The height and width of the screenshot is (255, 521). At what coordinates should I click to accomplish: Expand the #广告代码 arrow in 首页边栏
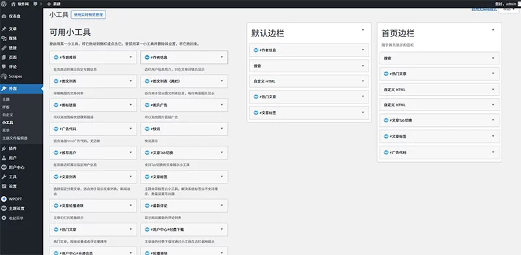pos(493,152)
